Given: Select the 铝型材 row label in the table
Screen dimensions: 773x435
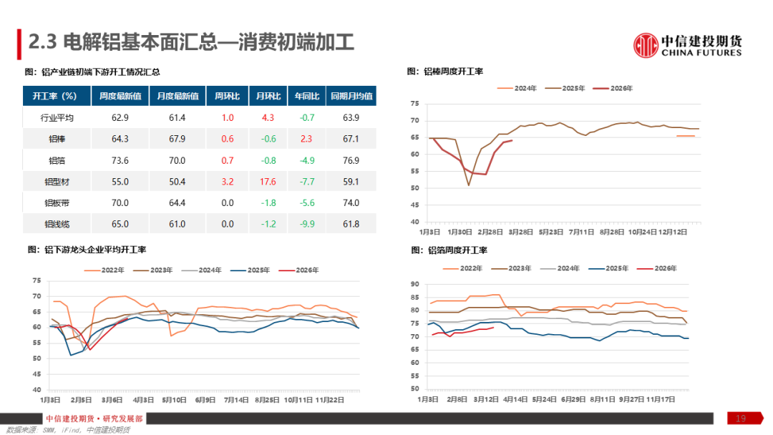Looking at the screenshot, I should 55,181.
